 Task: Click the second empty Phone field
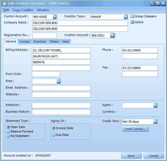(140, 56)
